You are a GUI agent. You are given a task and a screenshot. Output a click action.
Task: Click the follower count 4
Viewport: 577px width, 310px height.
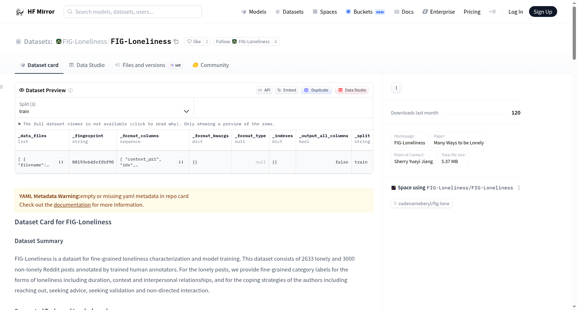[276, 41]
